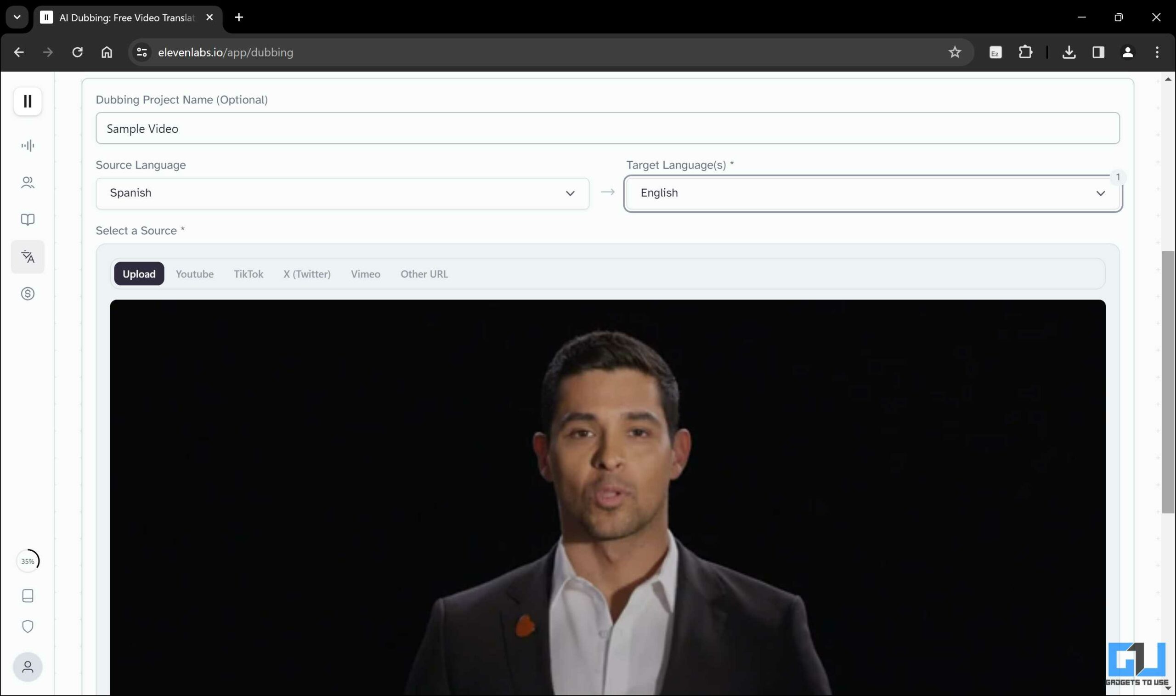The image size is (1176, 696).
Task: Open the Voices sidebar icon
Action: (x=28, y=182)
